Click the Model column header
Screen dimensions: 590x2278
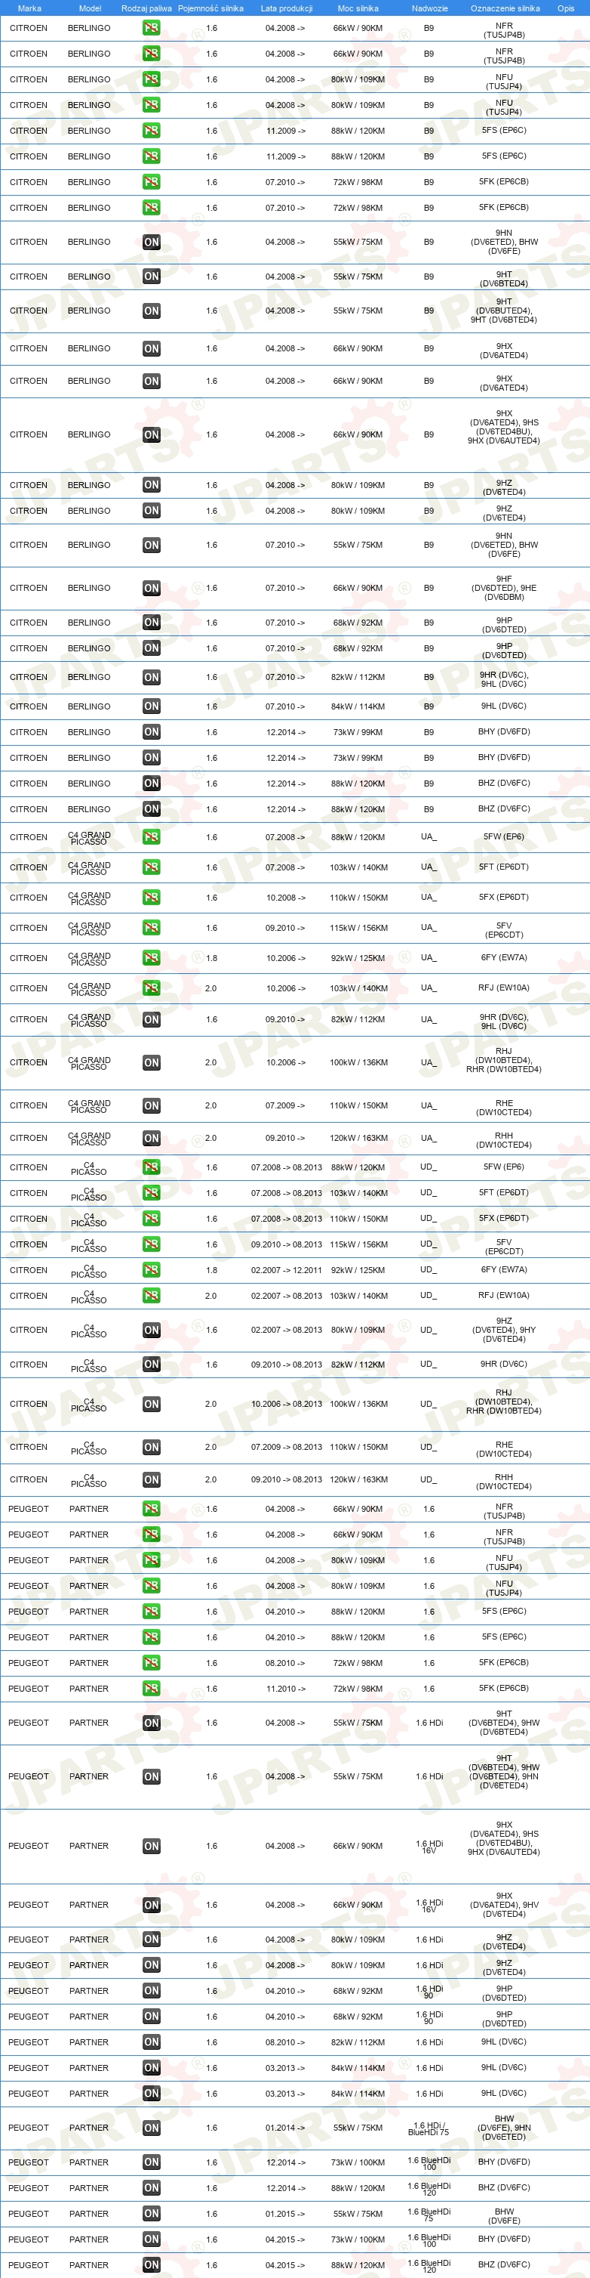coord(90,8)
